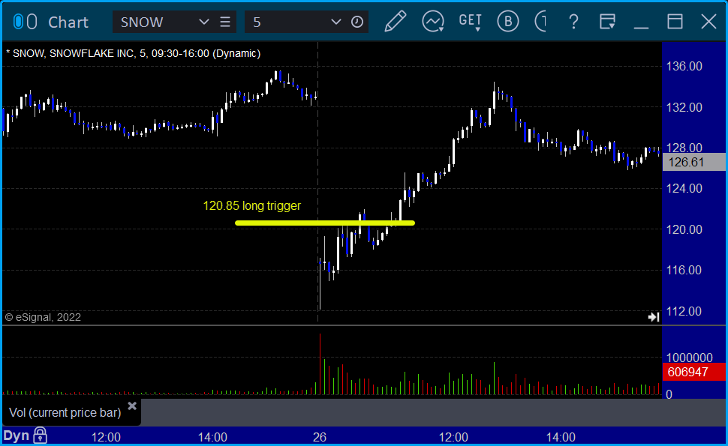Click the tallest red volume bar
The width and height of the screenshot is (728, 446).
click(x=320, y=364)
